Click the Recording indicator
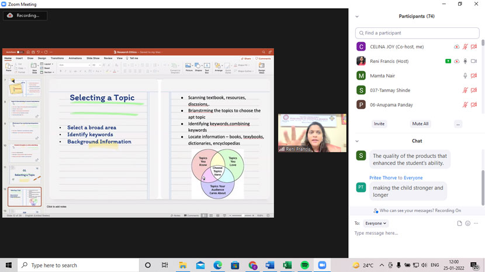This screenshot has width=485, height=272. pyautogui.click(x=25, y=16)
